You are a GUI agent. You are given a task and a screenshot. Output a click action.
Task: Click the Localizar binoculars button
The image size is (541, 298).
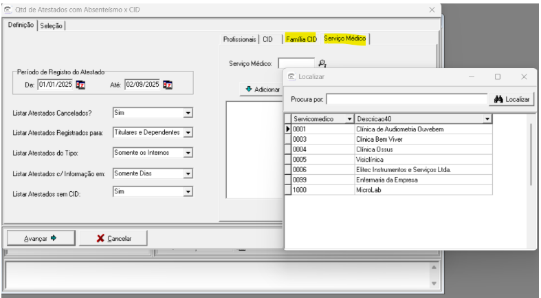pos(512,100)
